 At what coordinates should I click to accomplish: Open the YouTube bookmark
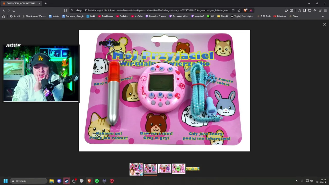137,16
